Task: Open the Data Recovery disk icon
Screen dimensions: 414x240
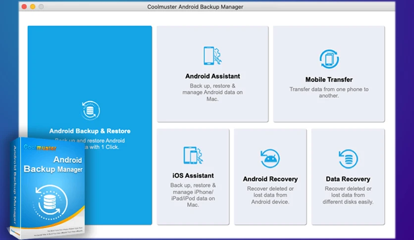Action: [x=348, y=159]
